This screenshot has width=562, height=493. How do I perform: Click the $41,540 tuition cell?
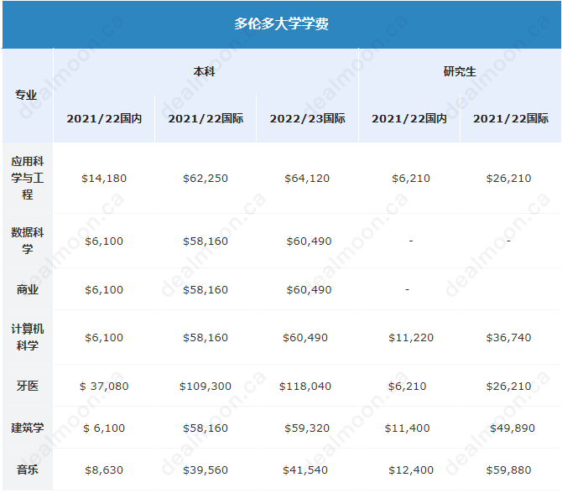305,470
